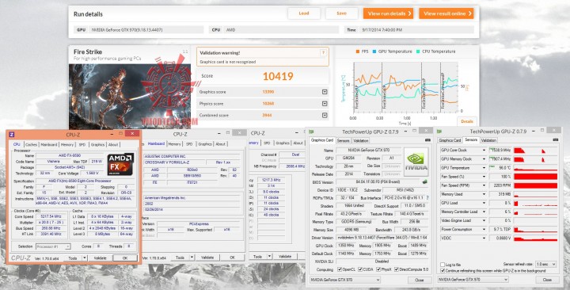The height and width of the screenshot is (290, 570).
Task: Click the BIOS save chip icon in GPU-Z
Action: (x=424, y=181)
